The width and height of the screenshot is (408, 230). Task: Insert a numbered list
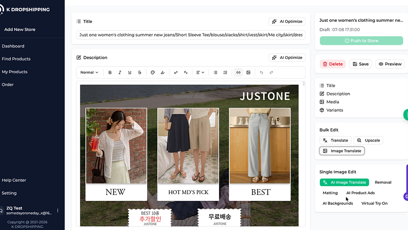225,72
